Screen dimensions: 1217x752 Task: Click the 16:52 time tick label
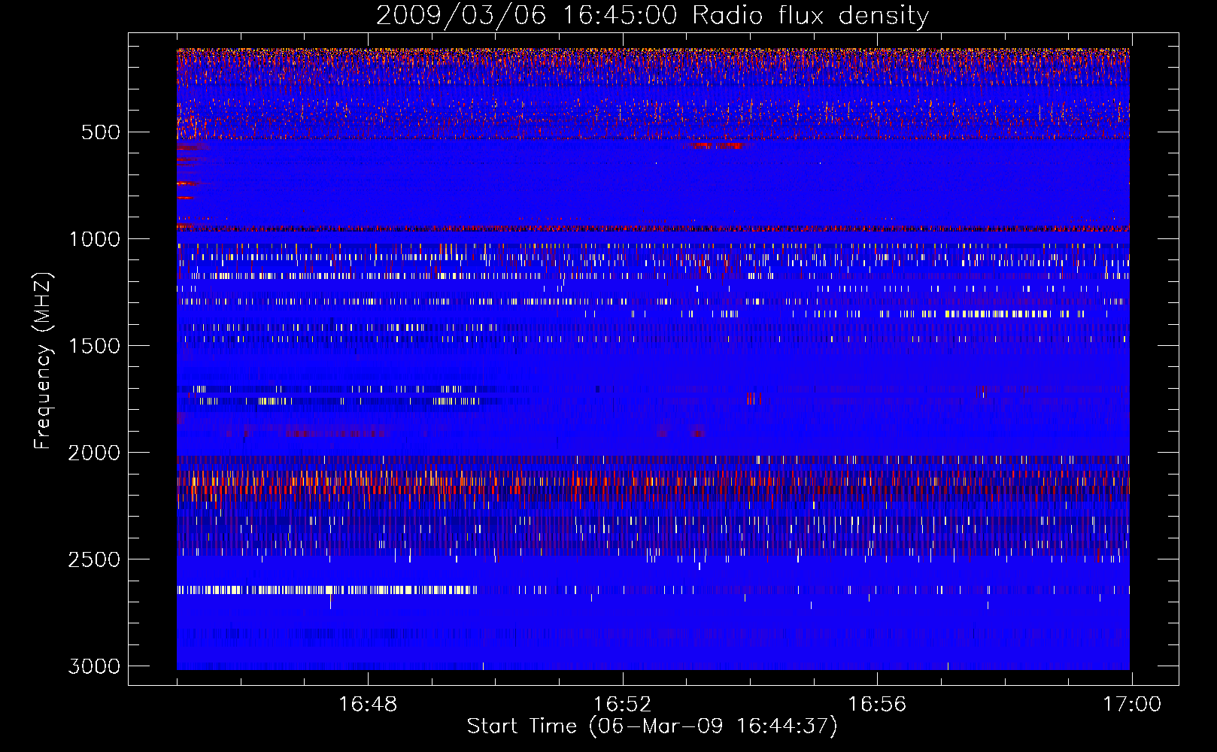click(x=622, y=705)
